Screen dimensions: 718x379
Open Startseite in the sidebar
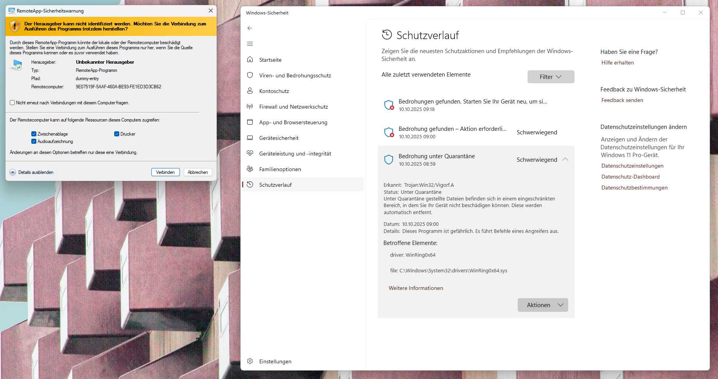point(303,59)
